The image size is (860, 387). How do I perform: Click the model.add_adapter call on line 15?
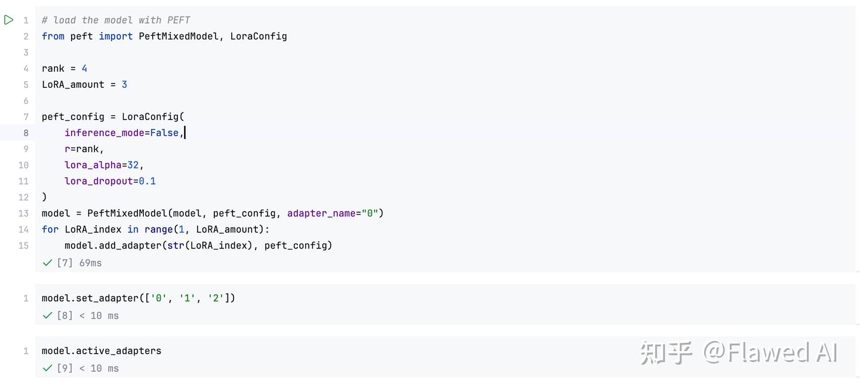pyautogui.click(x=113, y=245)
